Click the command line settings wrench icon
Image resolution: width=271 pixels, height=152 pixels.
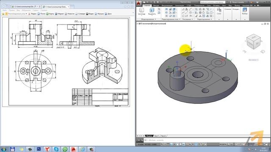point(142,140)
